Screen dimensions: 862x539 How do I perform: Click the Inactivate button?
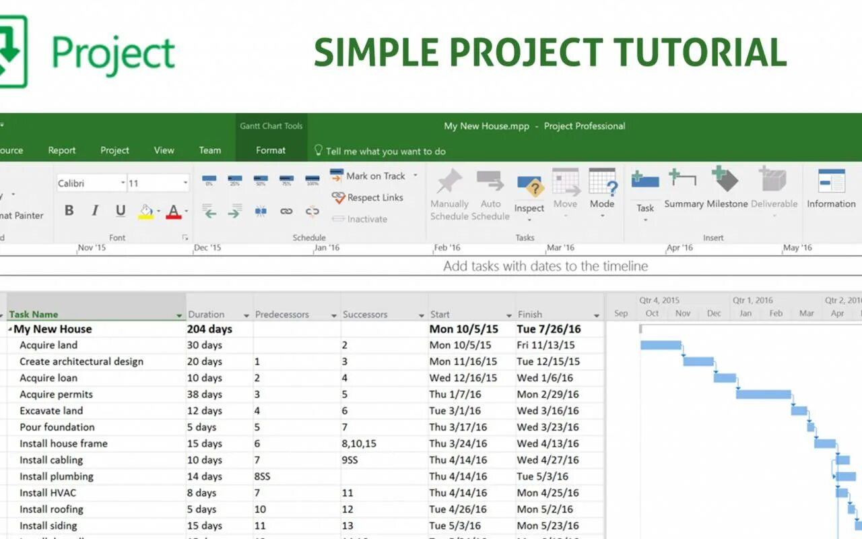tap(359, 219)
